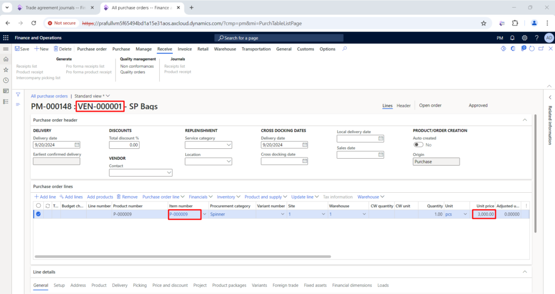The height and width of the screenshot is (294, 555).
Task: Open Workspaces icon in sidebar
Action: point(5,91)
